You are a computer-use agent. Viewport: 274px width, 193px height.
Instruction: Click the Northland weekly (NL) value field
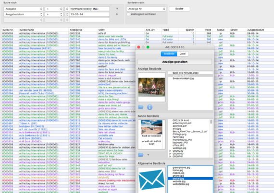(x=89, y=9)
